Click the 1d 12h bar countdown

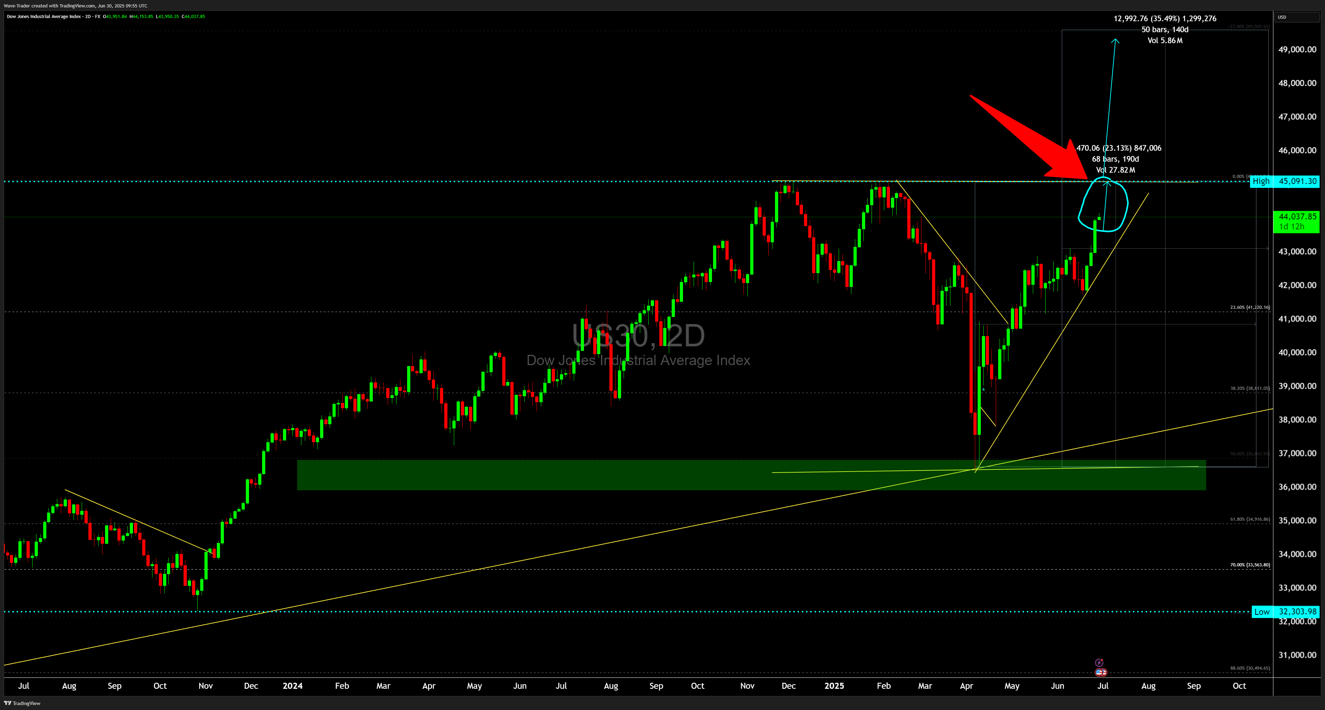pos(1291,227)
